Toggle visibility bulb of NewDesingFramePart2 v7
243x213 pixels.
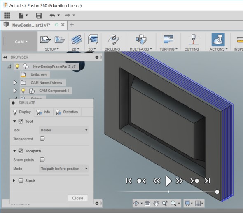pyautogui.click(x=17, y=66)
